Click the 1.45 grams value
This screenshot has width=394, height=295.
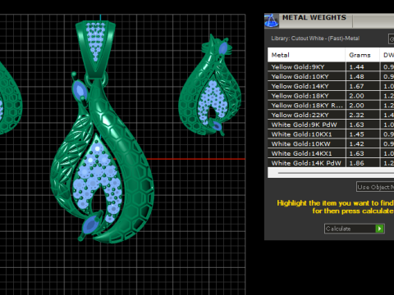point(356,134)
